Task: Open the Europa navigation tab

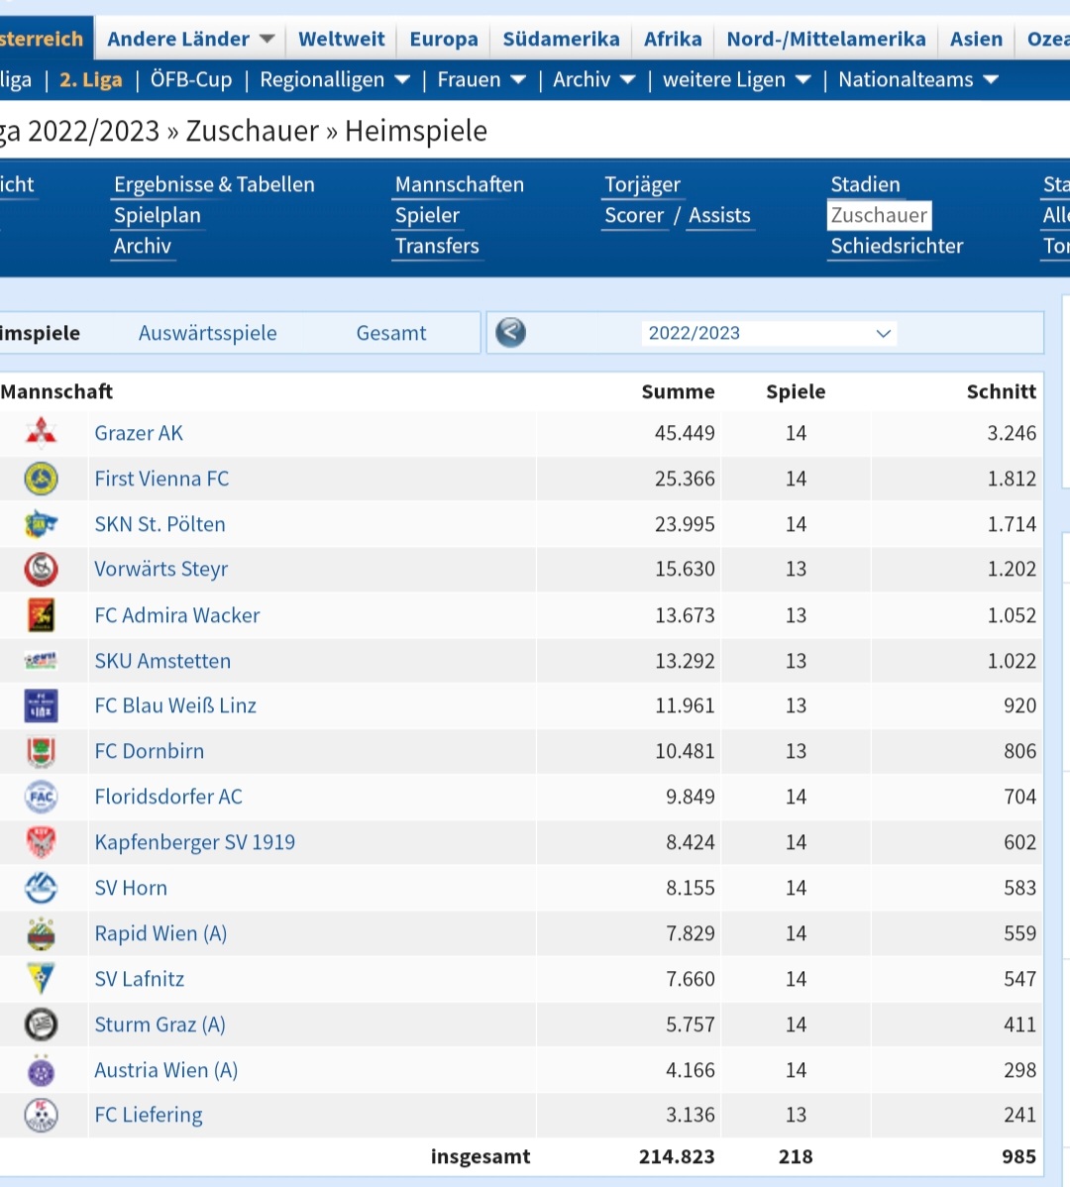Action: click(x=444, y=39)
